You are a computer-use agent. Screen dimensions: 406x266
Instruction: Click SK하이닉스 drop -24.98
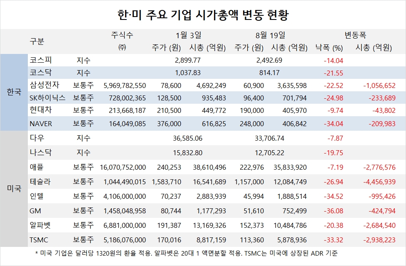pyautogui.click(x=333, y=98)
